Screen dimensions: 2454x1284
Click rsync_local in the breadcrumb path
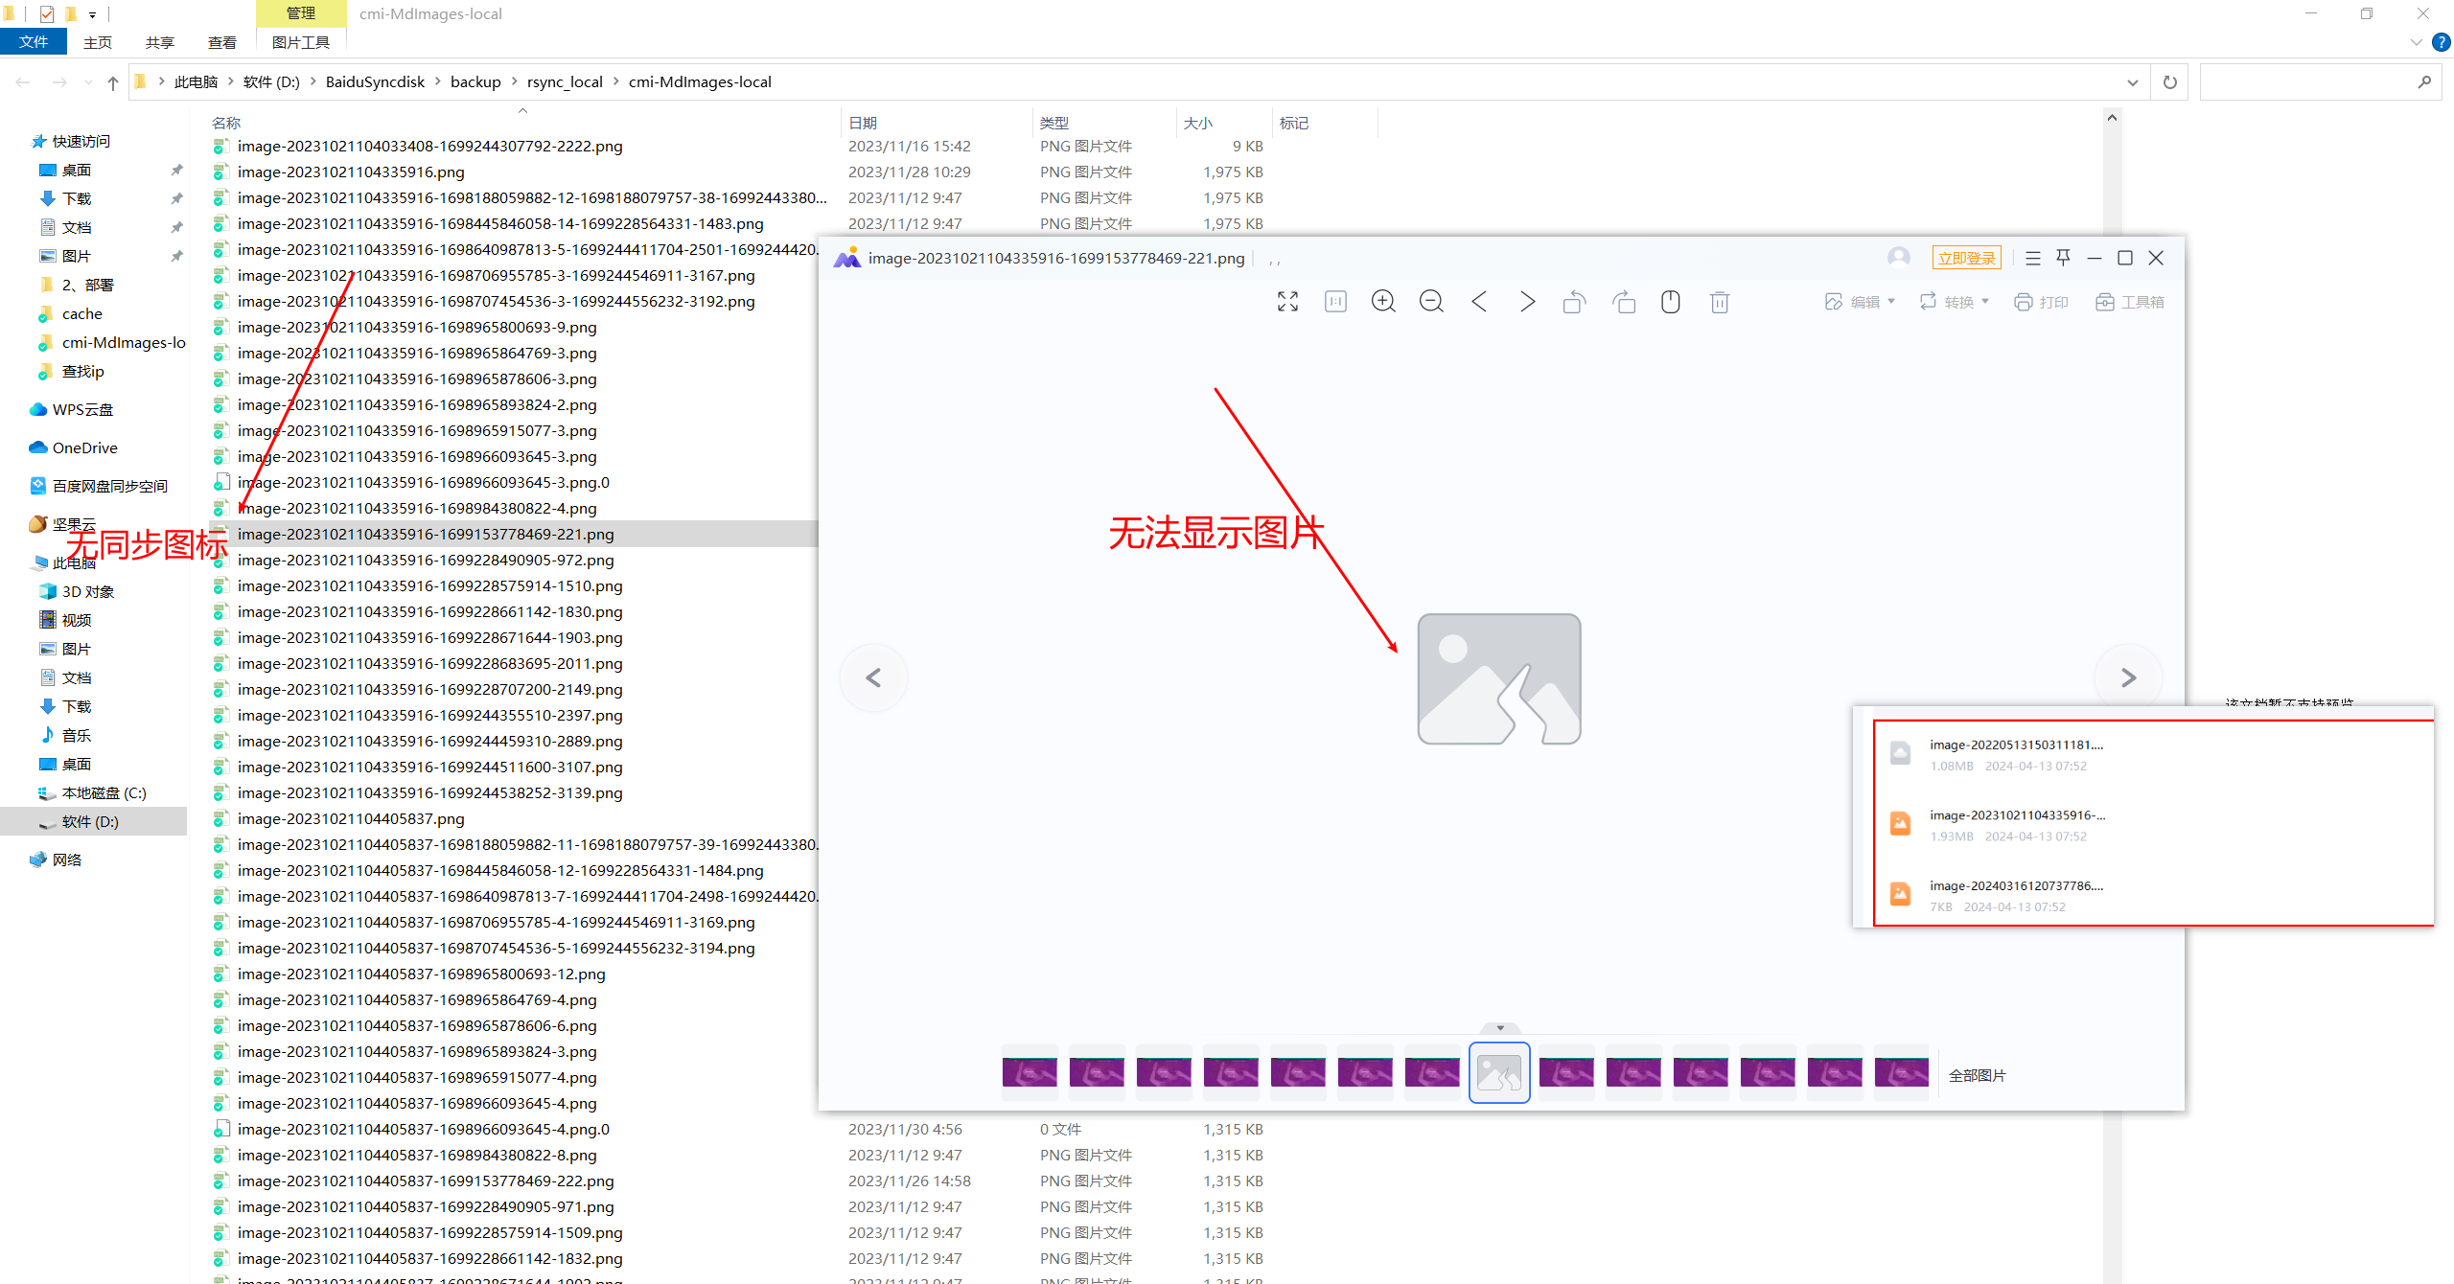(565, 82)
